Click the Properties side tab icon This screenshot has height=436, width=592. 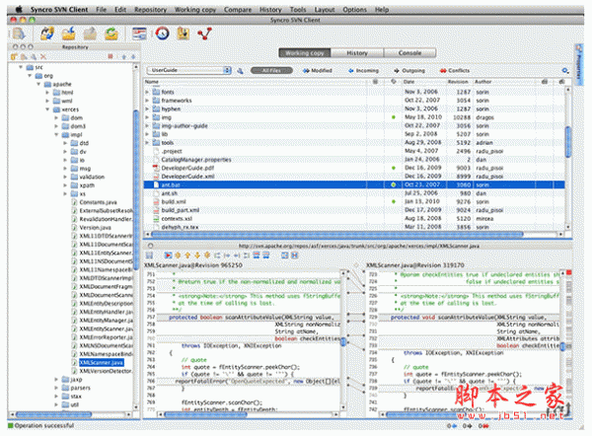click(x=579, y=62)
